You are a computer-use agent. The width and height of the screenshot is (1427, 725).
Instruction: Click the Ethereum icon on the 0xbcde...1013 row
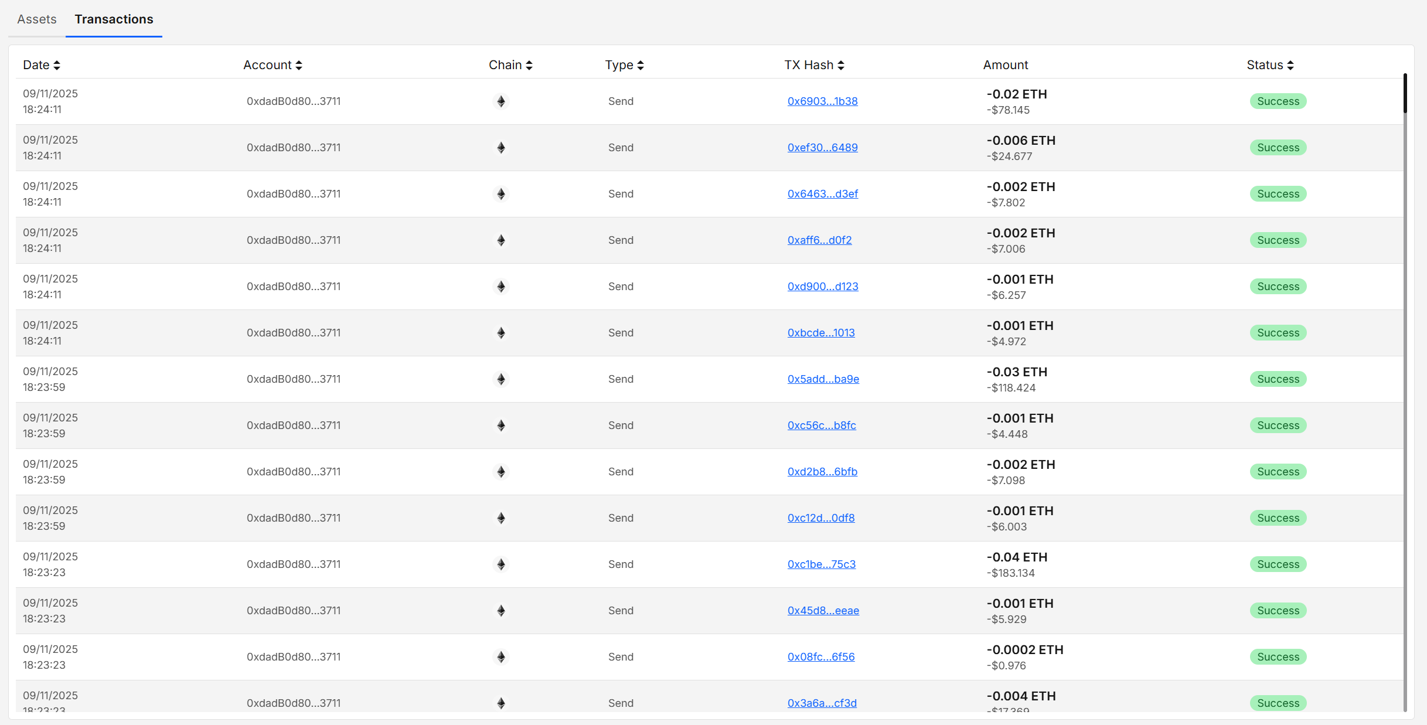point(500,332)
